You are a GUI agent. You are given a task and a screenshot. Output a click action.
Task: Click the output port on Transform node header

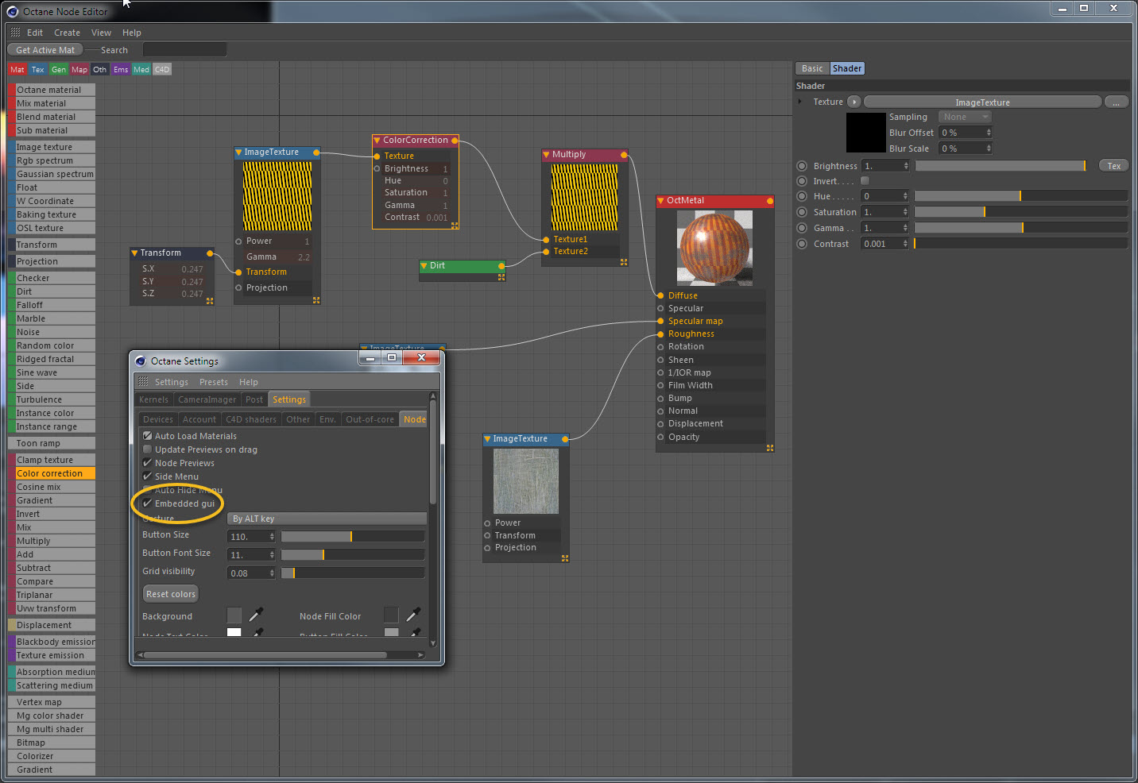[210, 253]
